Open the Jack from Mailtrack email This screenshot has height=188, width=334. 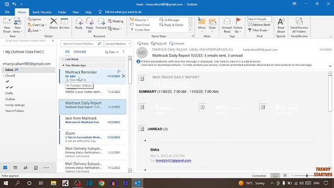(x=93, y=122)
